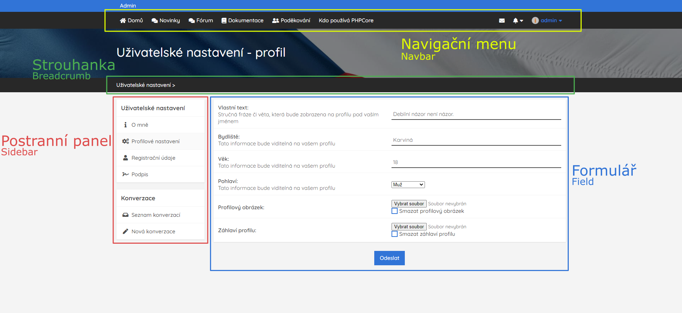Click the Uživatelské nastavení breadcrumb link
The height and width of the screenshot is (313, 682).
143,85
